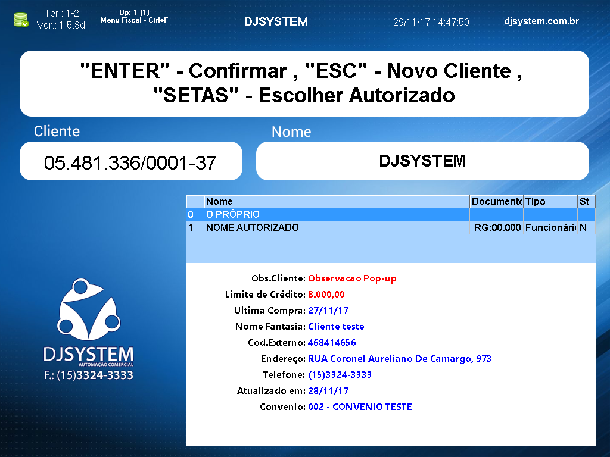
Task: Click the F.: (15)3324-3333 logo phone text
Action: point(89,375)
